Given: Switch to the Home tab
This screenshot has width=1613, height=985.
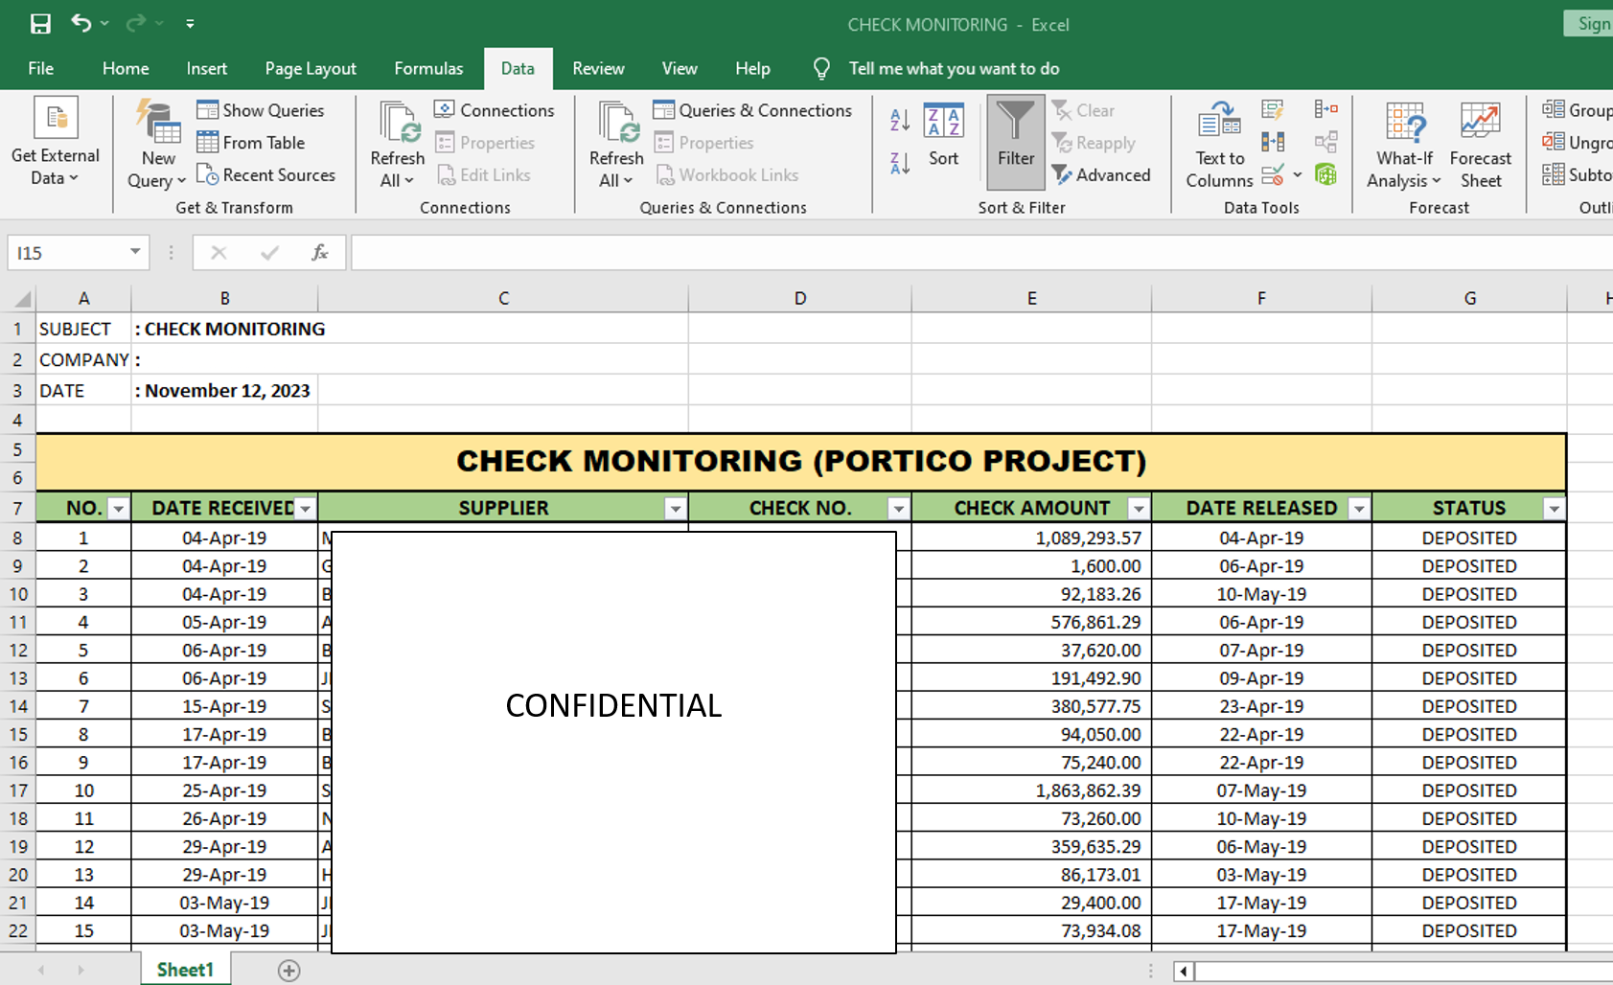Looking at the screenshot, I should point(126,69).
